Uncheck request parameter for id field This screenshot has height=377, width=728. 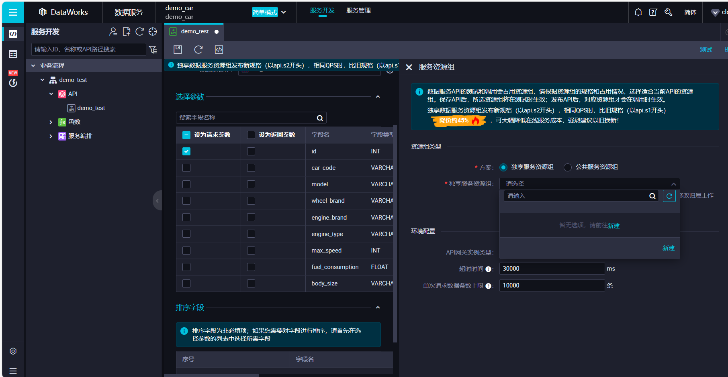pyautogui.click(x=186, y=151)
